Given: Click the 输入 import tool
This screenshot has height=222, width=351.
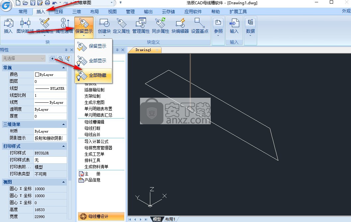Looking at the screenshot, I should click(234, 26).
